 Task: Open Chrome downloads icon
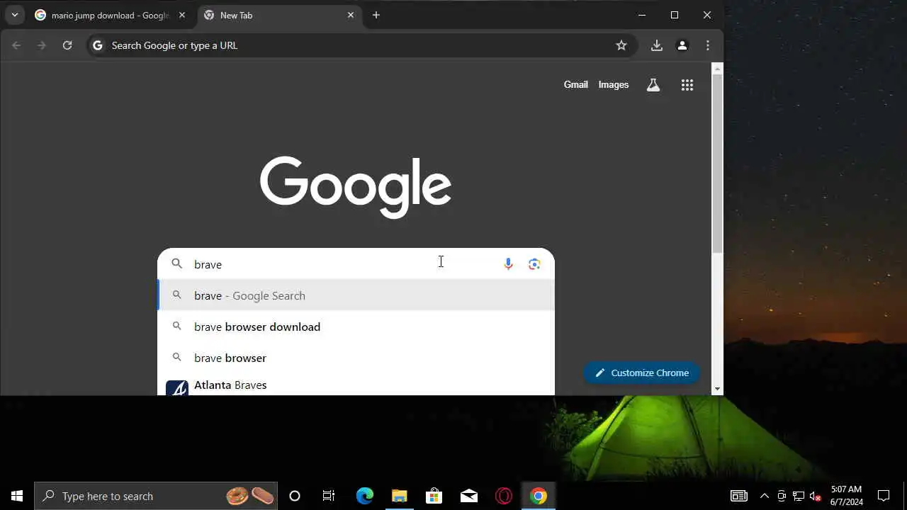657,45
